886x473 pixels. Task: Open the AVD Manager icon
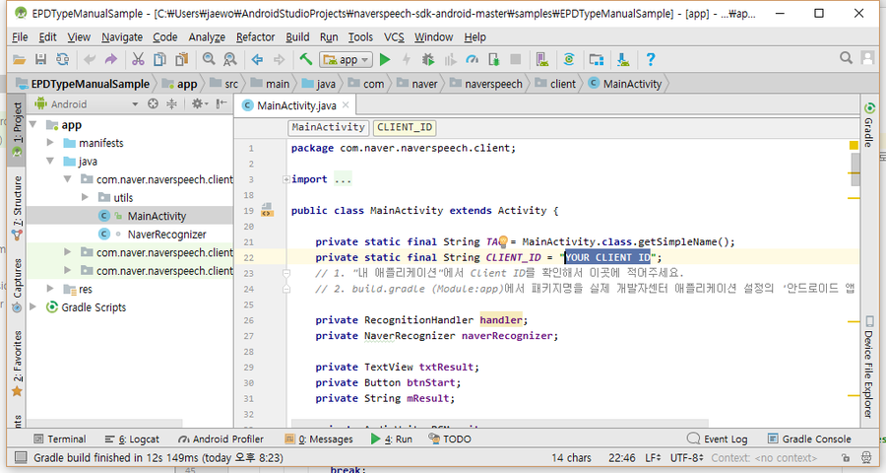[x=542, y=59]
